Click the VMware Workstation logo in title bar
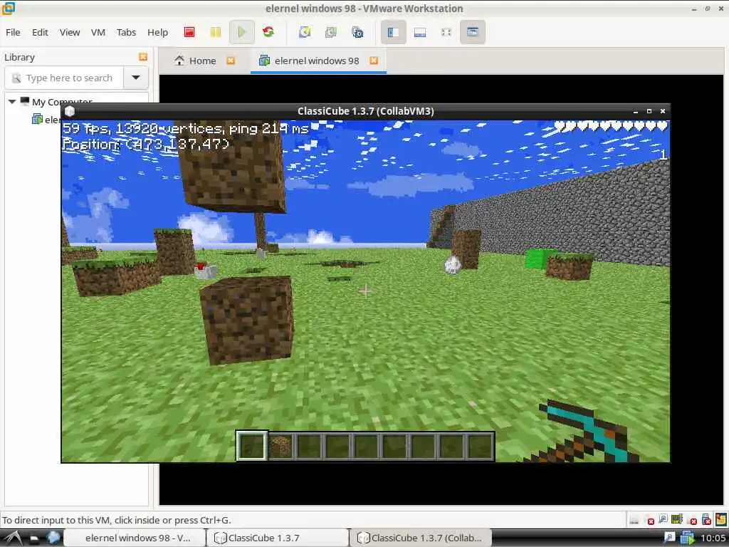729x547 pixels. click(9, 8)
